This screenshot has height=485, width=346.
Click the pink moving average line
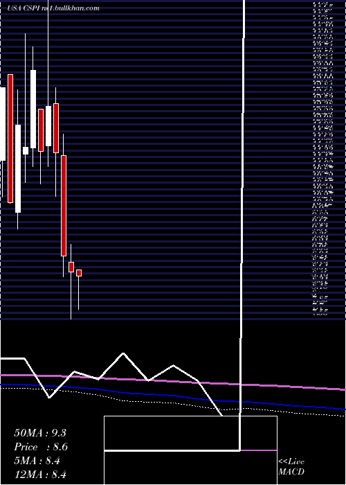point(173,381)
